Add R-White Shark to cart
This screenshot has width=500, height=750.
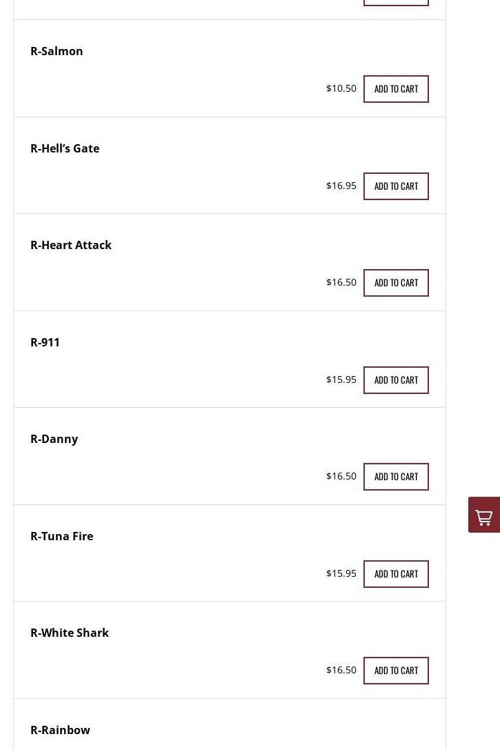click(x=396, y=671)
